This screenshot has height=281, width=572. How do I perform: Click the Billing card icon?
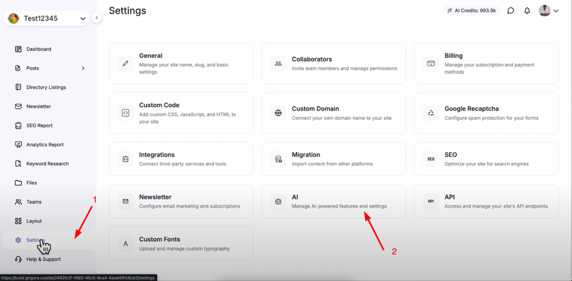431,63
